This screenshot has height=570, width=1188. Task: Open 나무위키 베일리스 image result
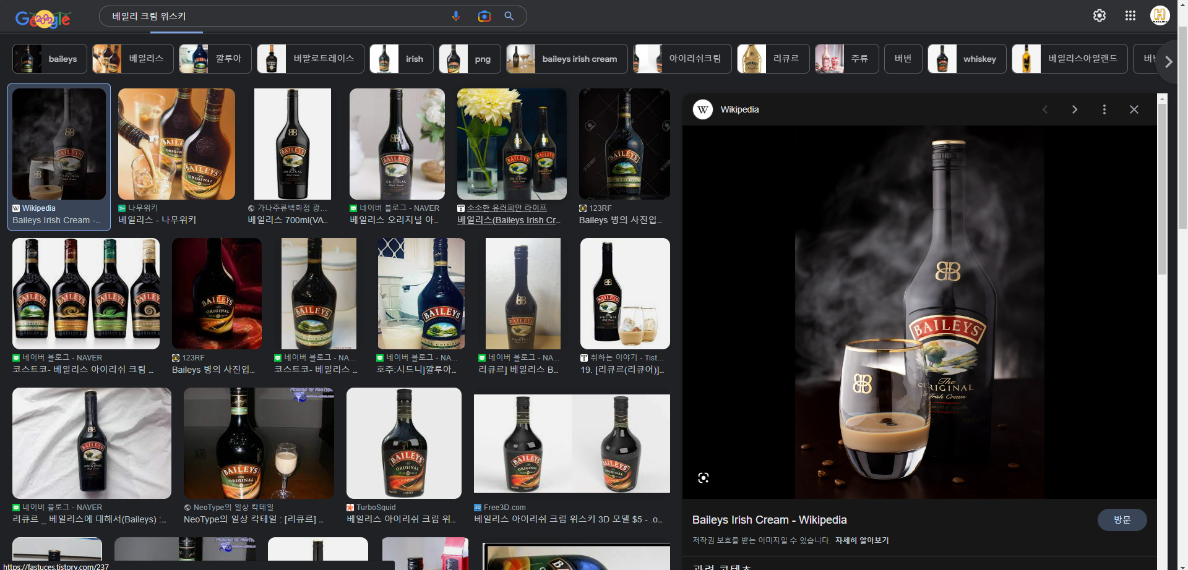pos(176,144)
